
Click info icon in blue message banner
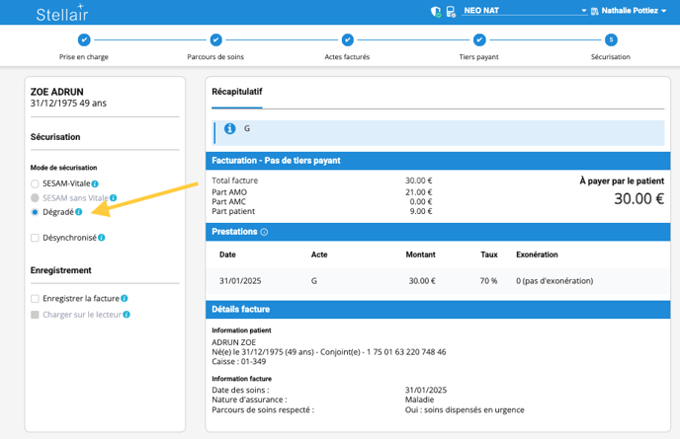(229, 129)
